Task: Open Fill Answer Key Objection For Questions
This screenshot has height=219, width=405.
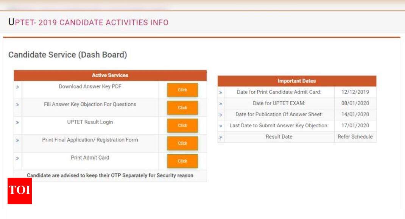Action: coord(182,108)
